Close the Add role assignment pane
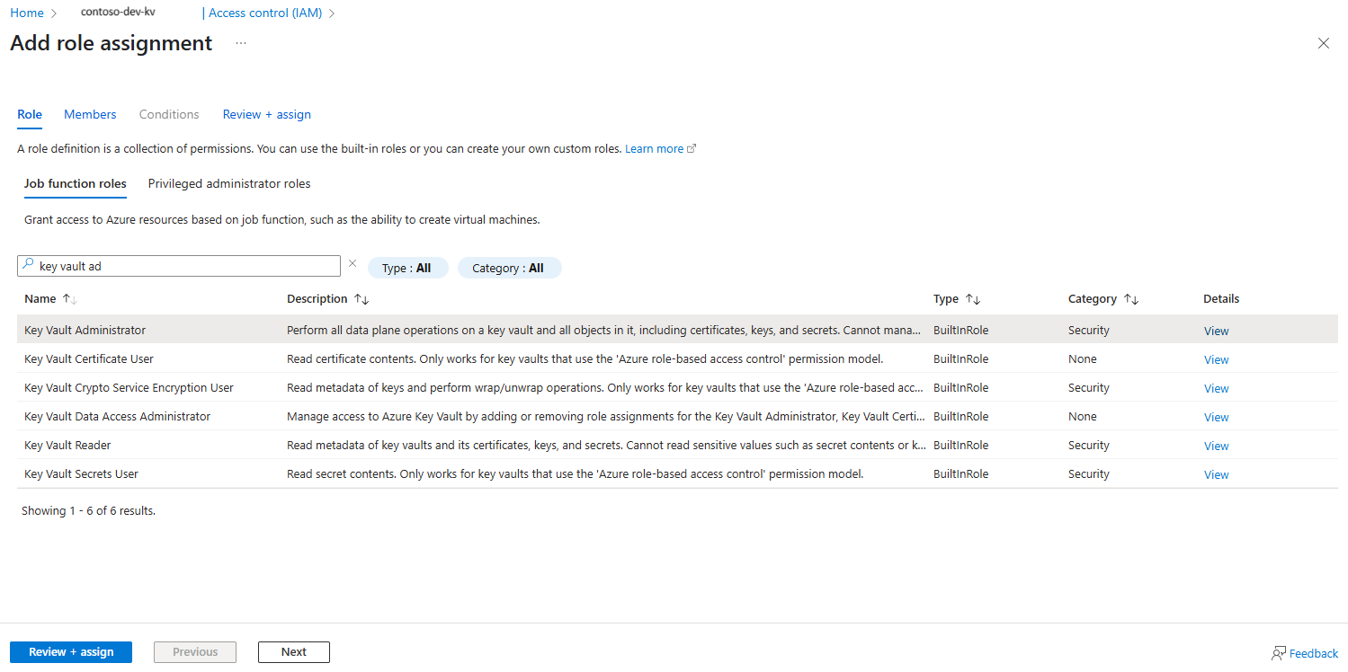 pos(1323,43)
